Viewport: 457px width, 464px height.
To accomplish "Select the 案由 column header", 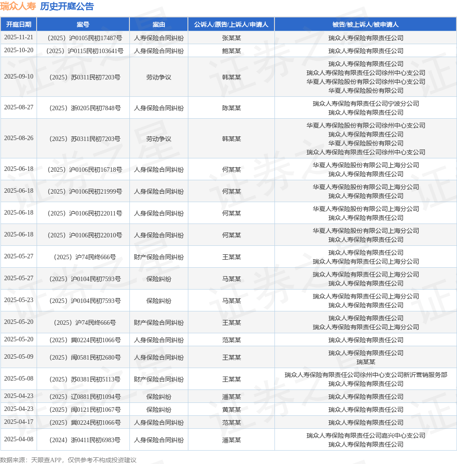I will click(158, 25).
